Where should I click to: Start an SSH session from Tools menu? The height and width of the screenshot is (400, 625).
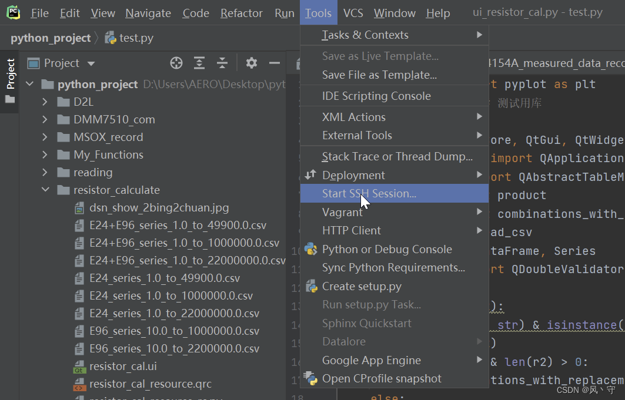pyautogui.click(x=370, y=193)
